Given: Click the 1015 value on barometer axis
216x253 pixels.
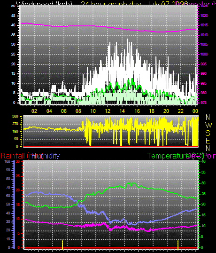Looking at the screenshot, I should 204,25.
